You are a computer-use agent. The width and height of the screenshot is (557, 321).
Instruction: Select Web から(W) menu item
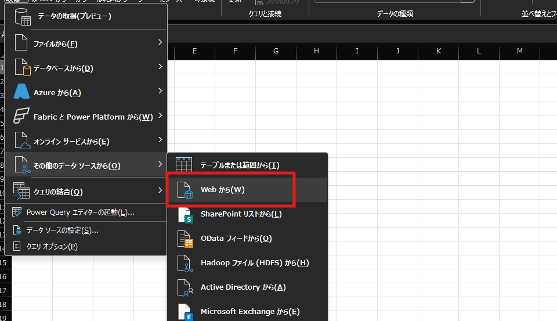[x=223, y=190]
